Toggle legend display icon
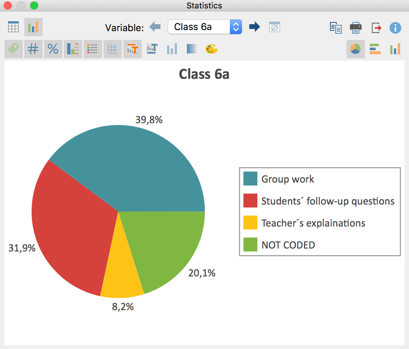This screenshot has width=409, height=349. click(93, 49)
